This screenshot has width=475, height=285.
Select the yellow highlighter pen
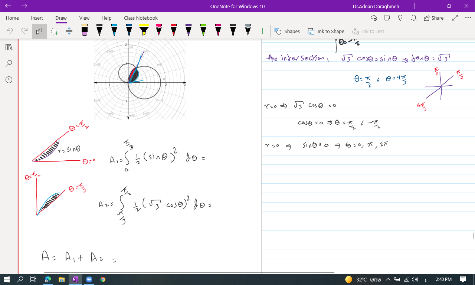point(144,30)
